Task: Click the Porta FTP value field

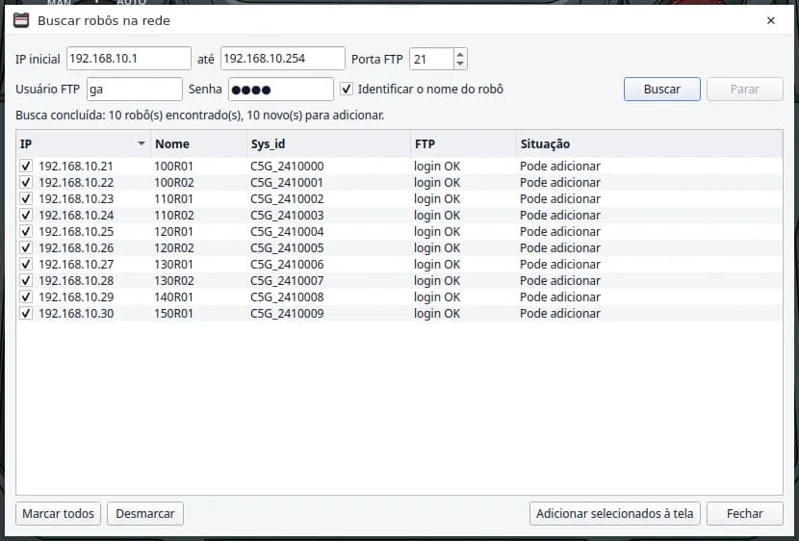Action: pos(431,59)
